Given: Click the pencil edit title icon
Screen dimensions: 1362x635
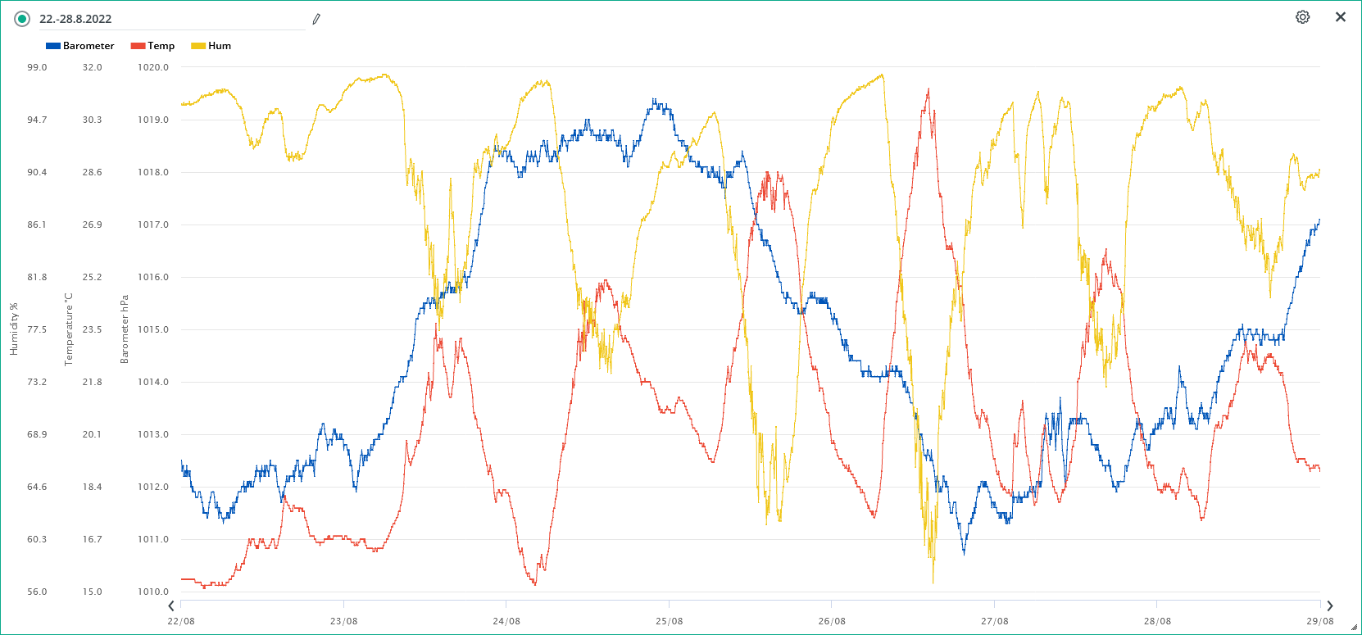Looking at the screenshot, I should pos(316,19).
